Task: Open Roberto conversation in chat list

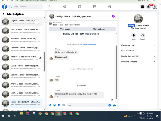Action: pyautogui.click(x=22, y=58)
